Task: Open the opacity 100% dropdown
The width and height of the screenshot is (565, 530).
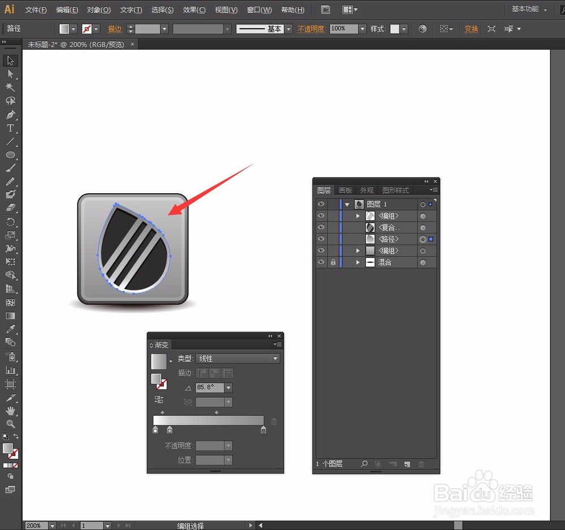Action: pos(363,29)
